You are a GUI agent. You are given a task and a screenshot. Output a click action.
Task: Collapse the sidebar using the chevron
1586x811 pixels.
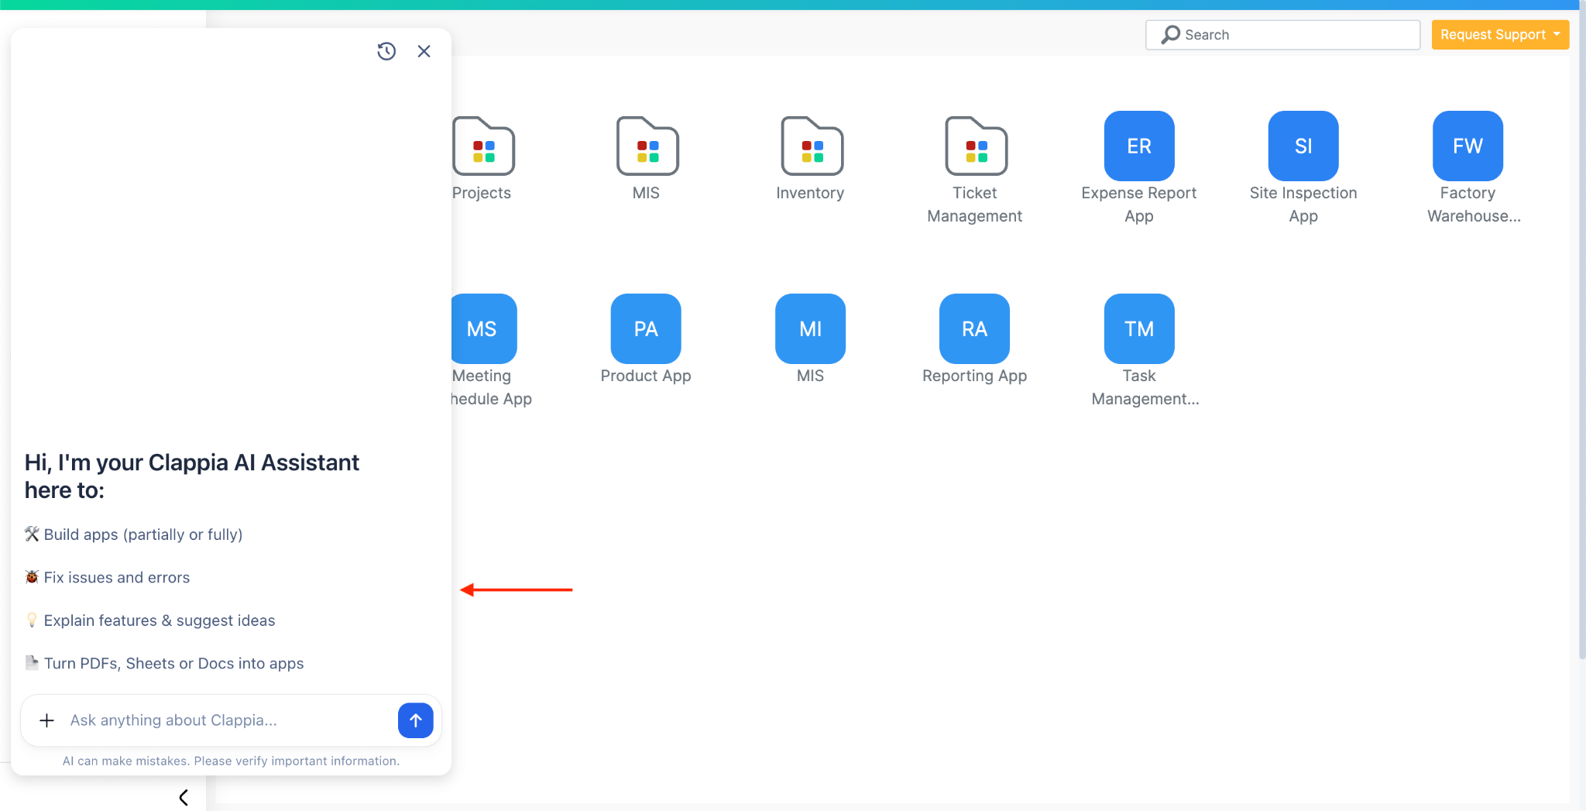[184, 796]
